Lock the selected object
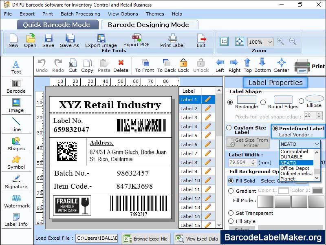This screenshot has width=326, height=245. pyautogui.click(x=183, y=65)
